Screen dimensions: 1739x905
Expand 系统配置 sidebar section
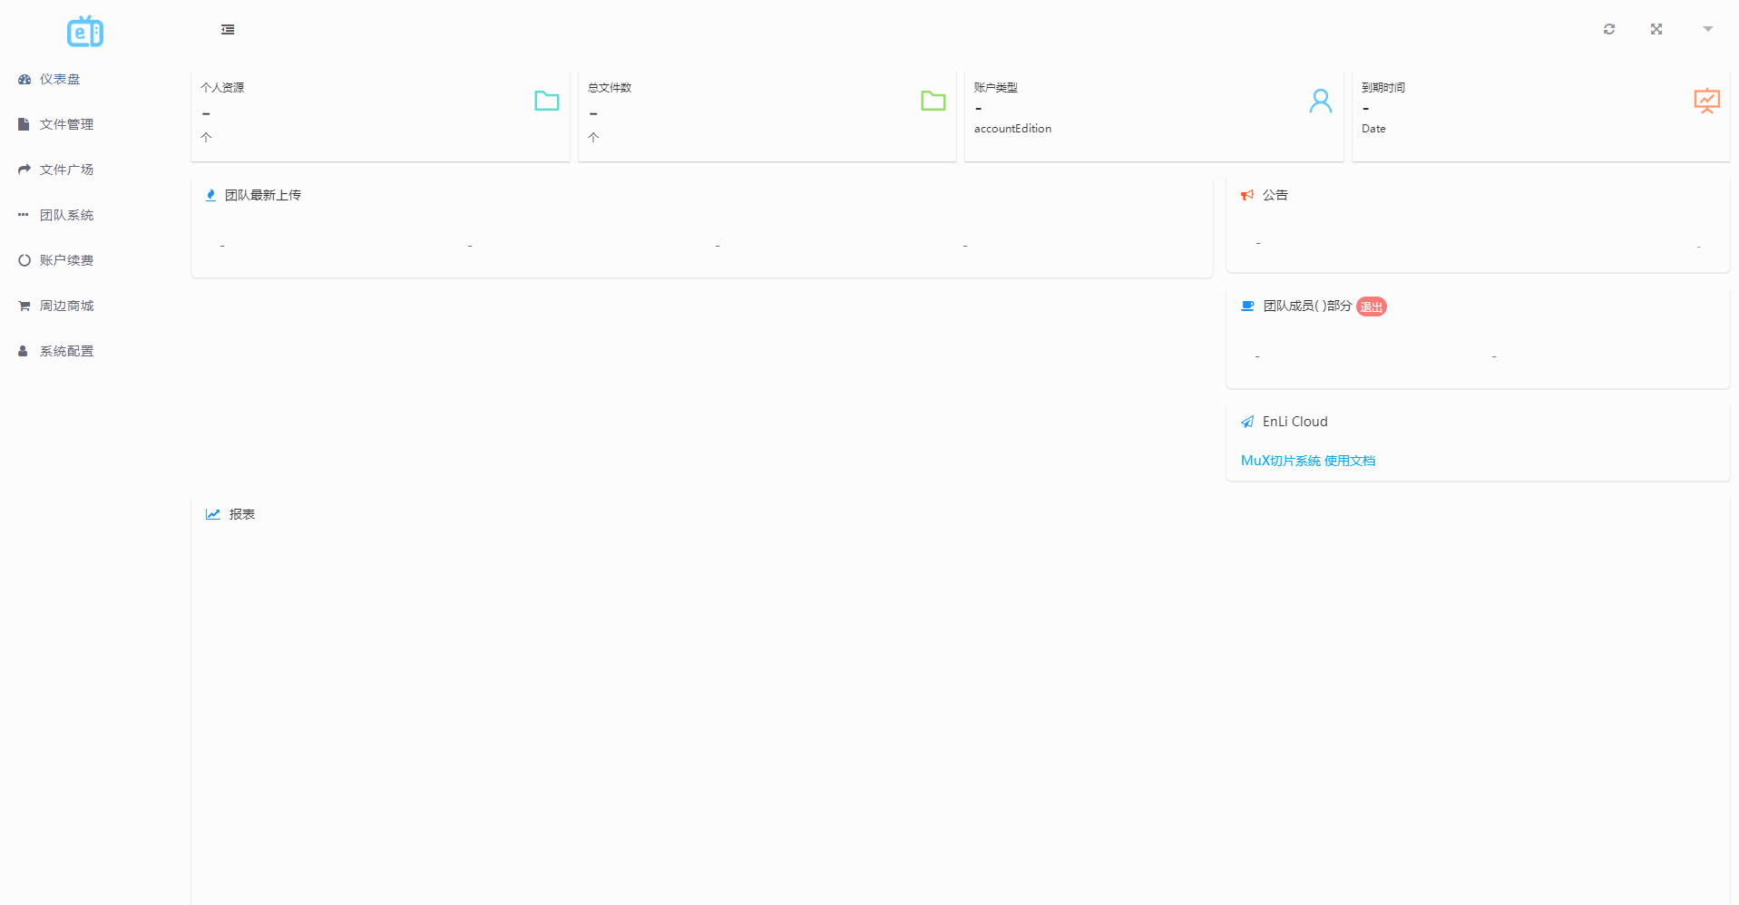coord(65,351)
